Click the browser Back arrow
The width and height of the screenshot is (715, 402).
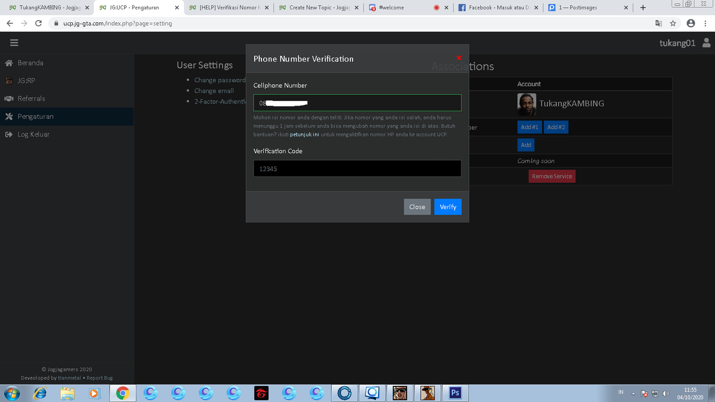tap(9, 23)
